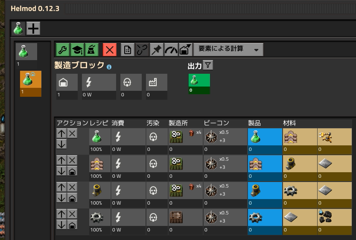Click the block pollution gas mask tile
The image size is (356, 240).
point(131,87)
